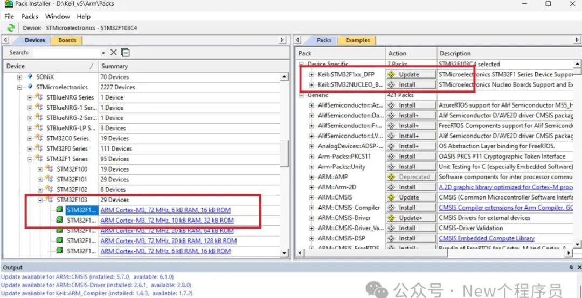
Task: Click the highlighted STM32F1 device chip icon
Action: click(59, 210)
